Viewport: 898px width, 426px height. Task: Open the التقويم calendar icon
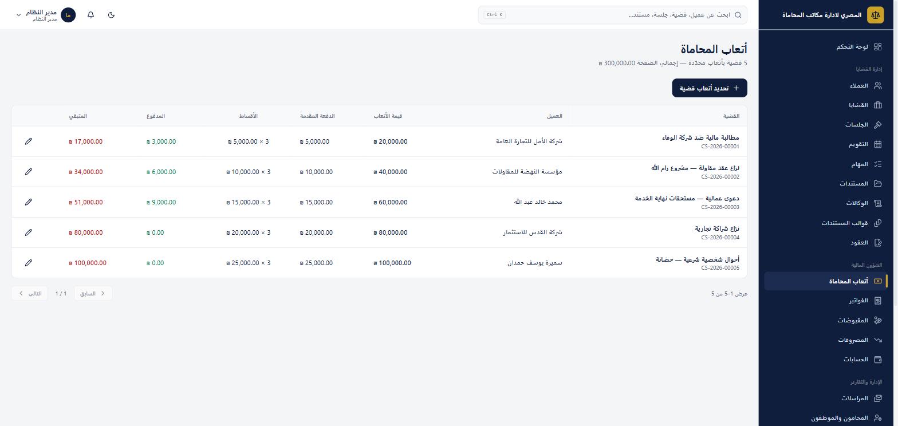[x=877, y=144]
